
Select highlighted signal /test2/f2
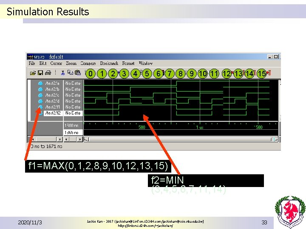(x=53, y=113)
